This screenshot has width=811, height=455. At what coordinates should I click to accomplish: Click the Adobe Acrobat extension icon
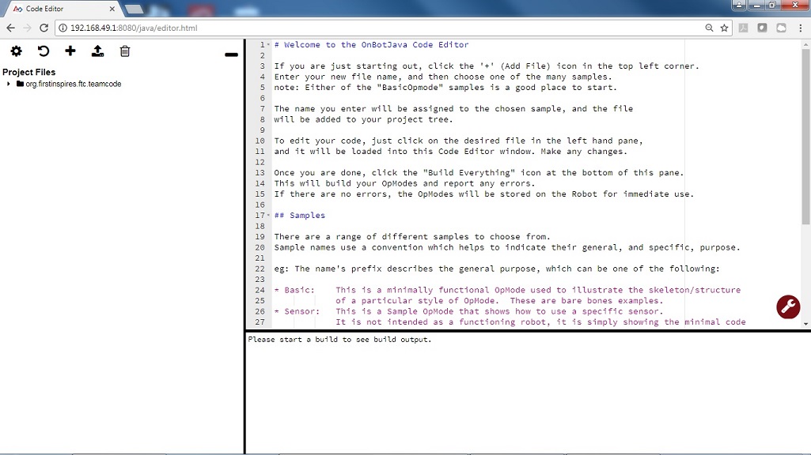[x=744, y=28]
